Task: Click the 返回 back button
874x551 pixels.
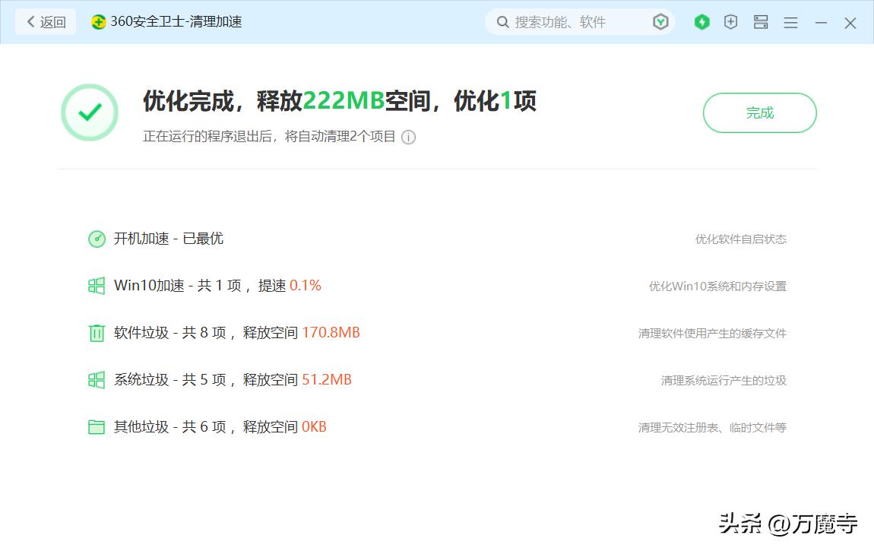Action: point(45,22)
